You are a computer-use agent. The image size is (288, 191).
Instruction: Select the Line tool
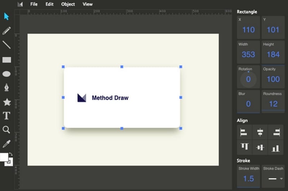point(6,45)
